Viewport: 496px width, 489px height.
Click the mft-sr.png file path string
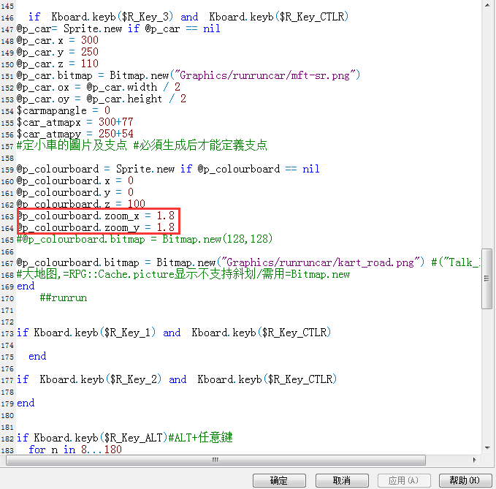click(265, 75)
